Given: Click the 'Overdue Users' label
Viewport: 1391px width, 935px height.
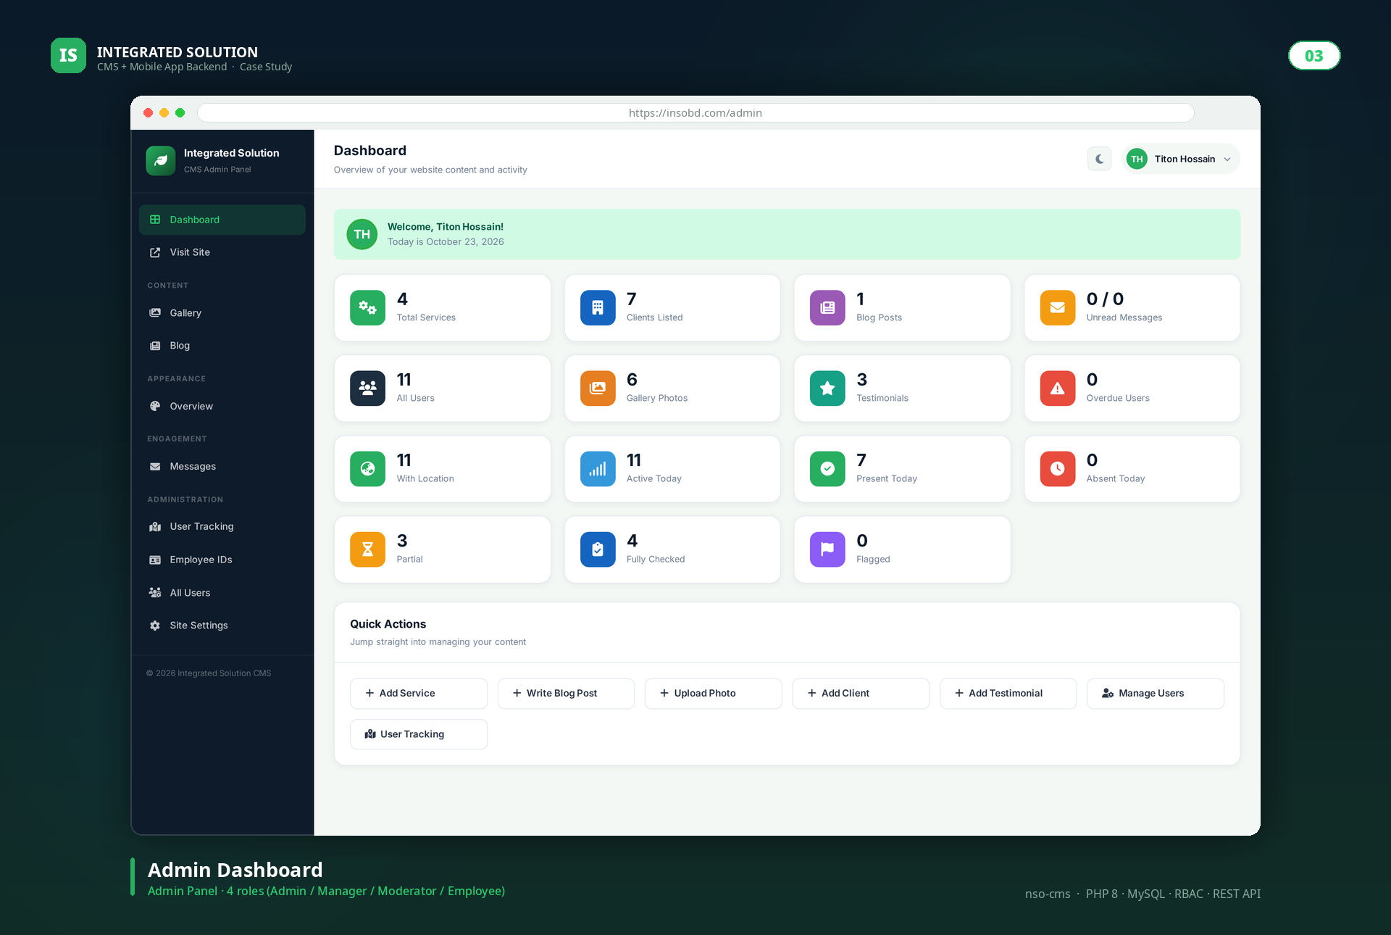Looking at the screenshot, I should click(1118, 398).
